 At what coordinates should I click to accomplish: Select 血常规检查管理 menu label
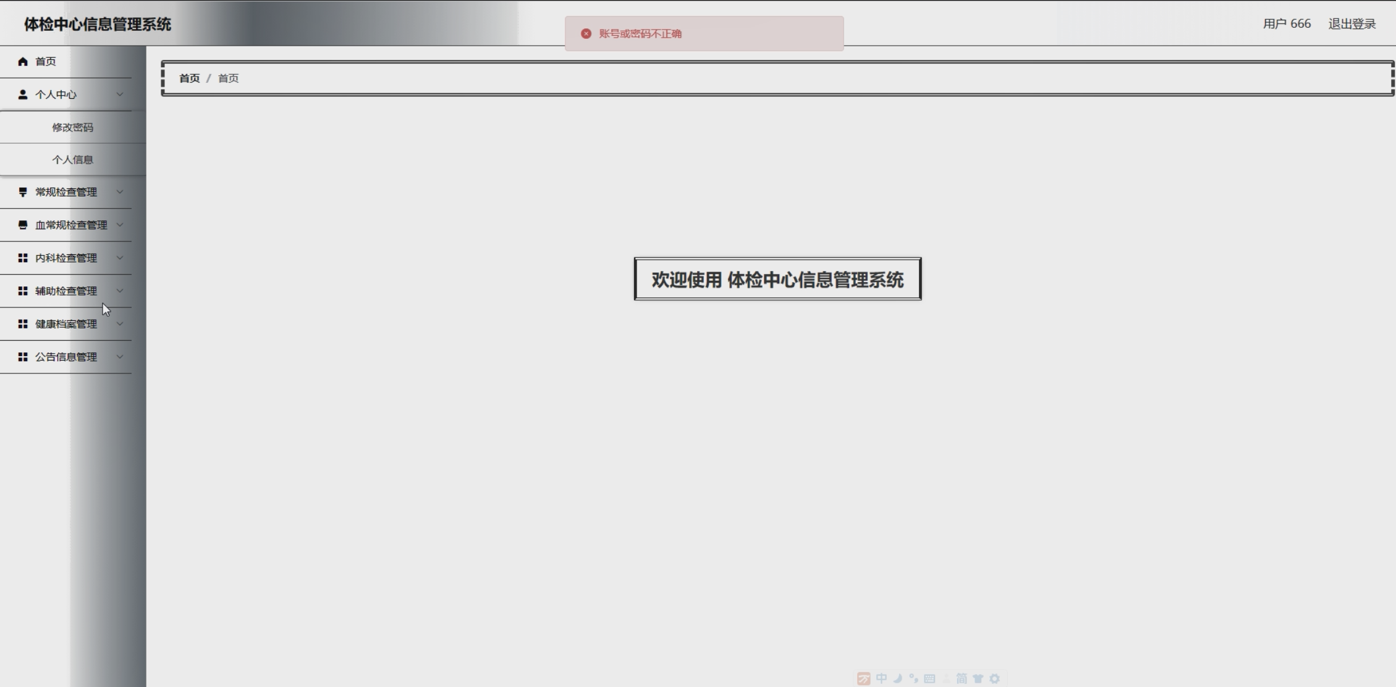(71, 225)
